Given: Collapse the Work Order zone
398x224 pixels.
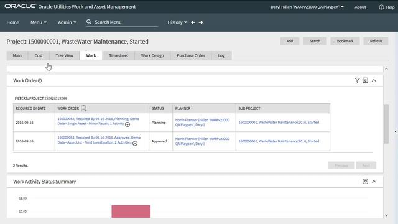Looking at the screenshot, I should click(374, 80).
